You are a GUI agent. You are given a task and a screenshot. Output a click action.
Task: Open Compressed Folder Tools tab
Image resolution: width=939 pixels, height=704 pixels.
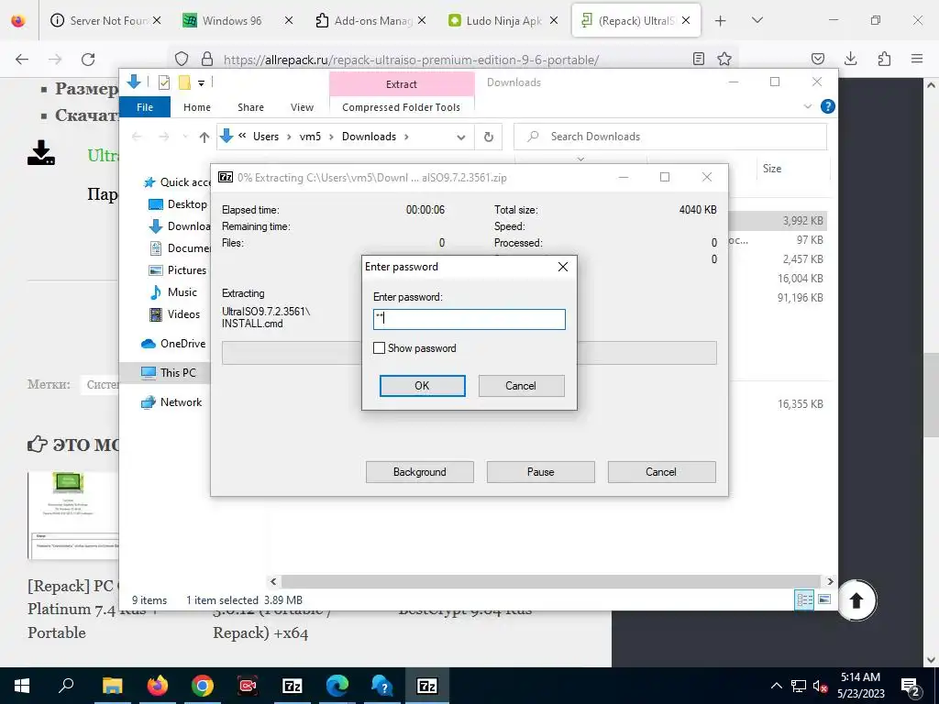402,107
